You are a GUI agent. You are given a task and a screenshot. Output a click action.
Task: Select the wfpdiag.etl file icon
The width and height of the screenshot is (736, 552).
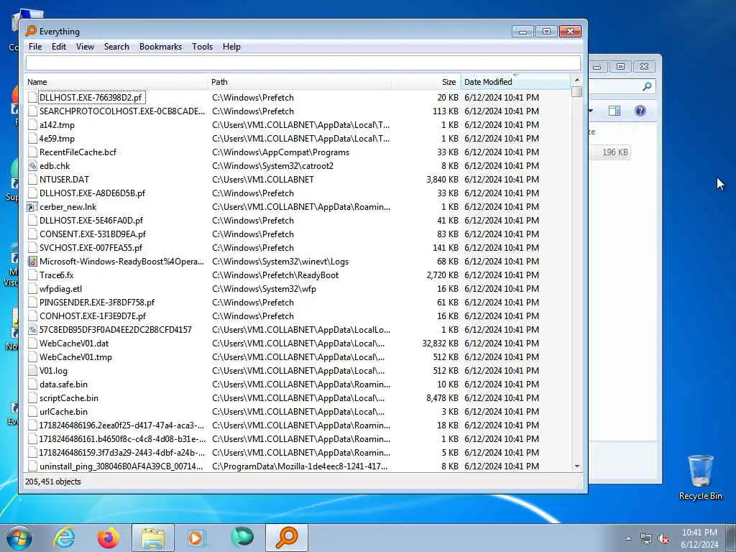click(32, 289)
